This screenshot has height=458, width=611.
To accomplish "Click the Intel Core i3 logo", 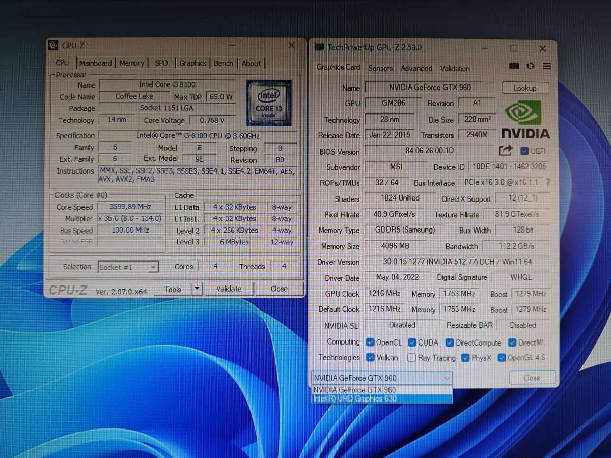I will coord(268,103).
